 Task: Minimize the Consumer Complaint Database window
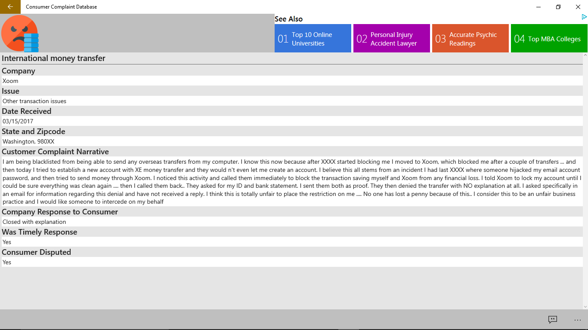point(538,7)
